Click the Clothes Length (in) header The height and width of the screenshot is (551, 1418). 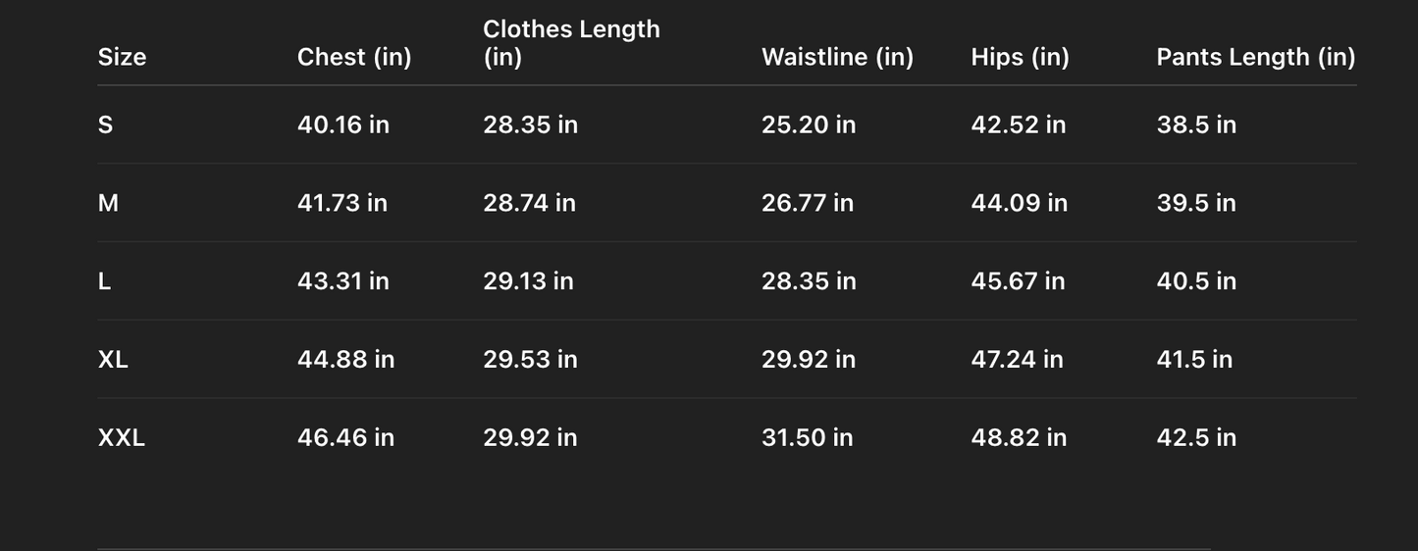click(571, 43)
